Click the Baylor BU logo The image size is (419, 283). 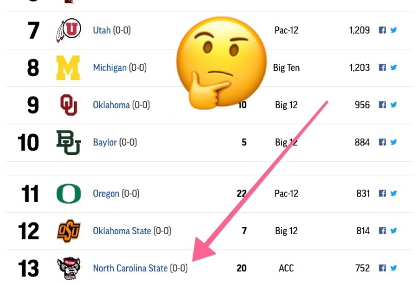(x=68, y=143)
